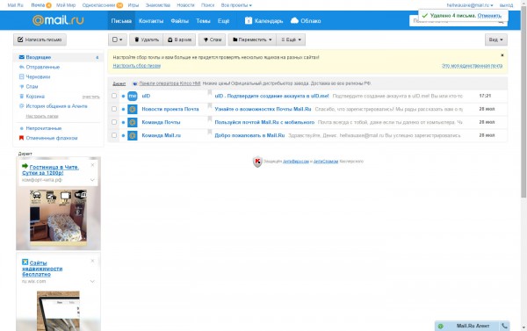Click the Команда Почты sender avatar
Image resolution: width=527 pixels, height=331 pixels.
[x=133, y=122]
